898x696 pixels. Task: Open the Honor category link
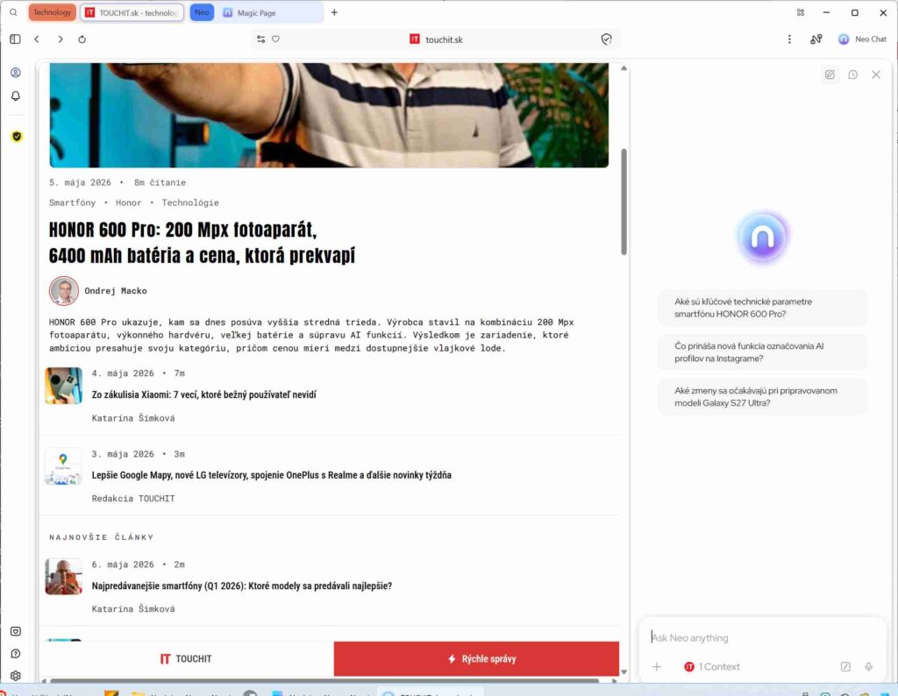(x=128, y=202)
